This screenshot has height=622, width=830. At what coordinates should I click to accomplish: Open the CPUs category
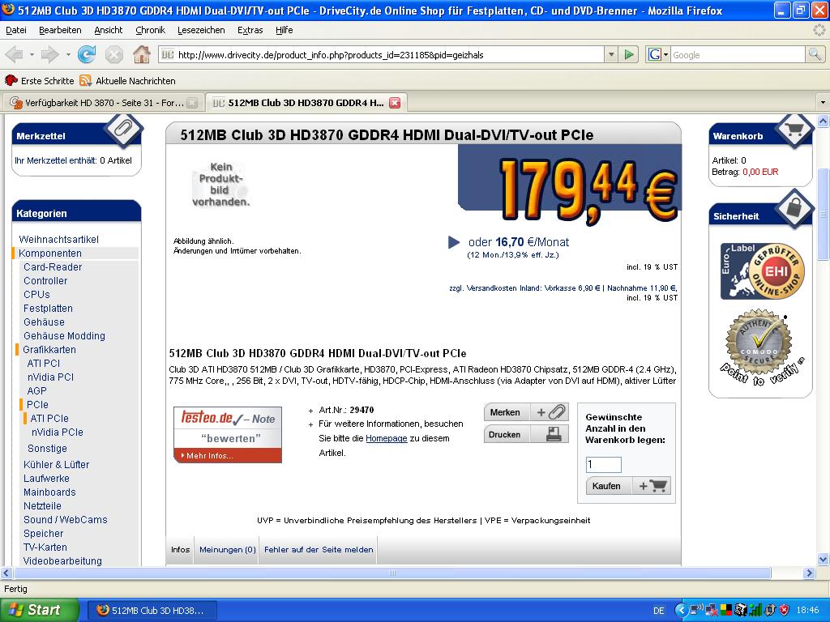[36, 295]
